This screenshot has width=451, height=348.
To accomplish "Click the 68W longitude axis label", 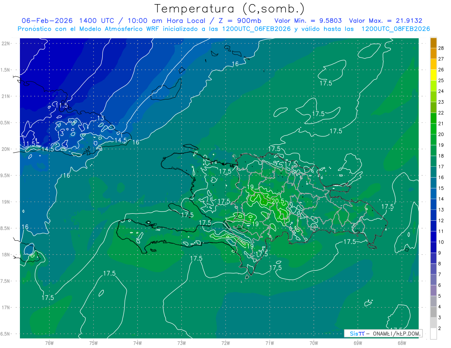I will coord(401,343).
